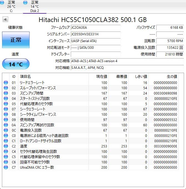
Task: Click the status circle for ID C7 row
Action: pos(6,168)
